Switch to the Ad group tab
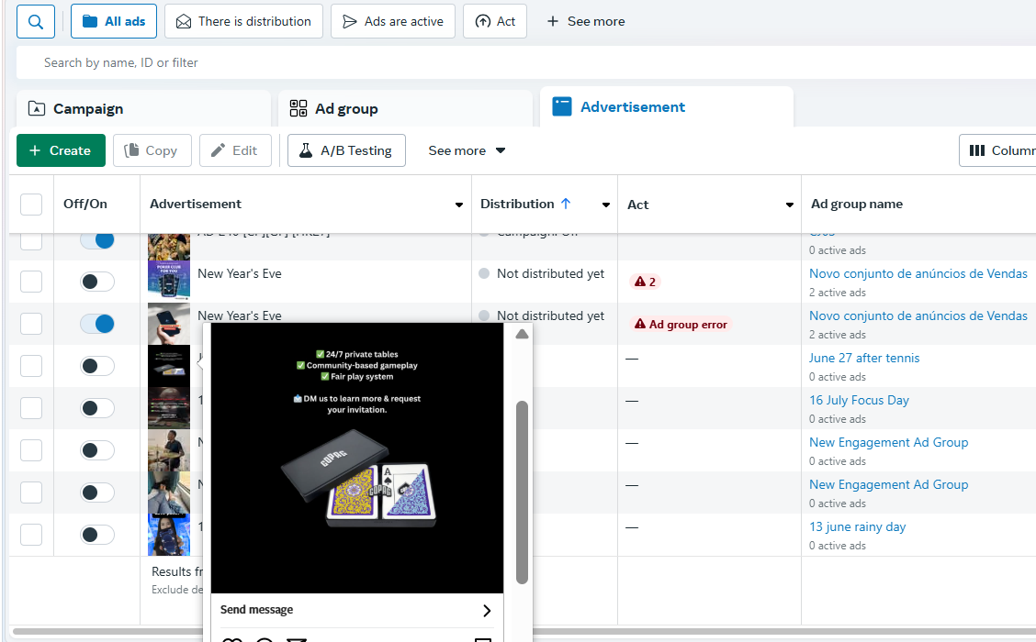The width and height of the screenshot is (1036, 642). (x=405, y=109)
